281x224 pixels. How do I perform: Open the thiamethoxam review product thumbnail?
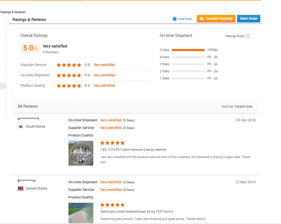pos(81,213)
